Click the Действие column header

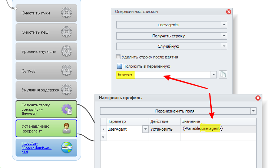point(165,121)
